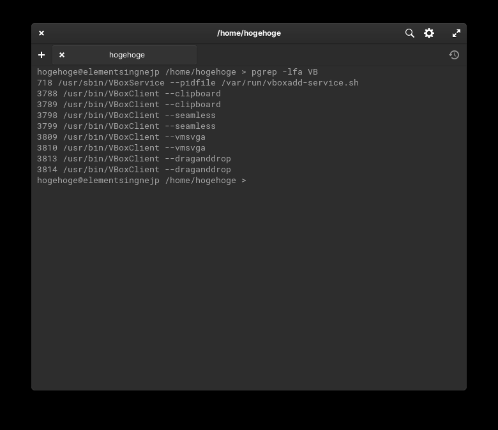
Task: Click the last empty prompt line
Action: click(x=142, y=181)
